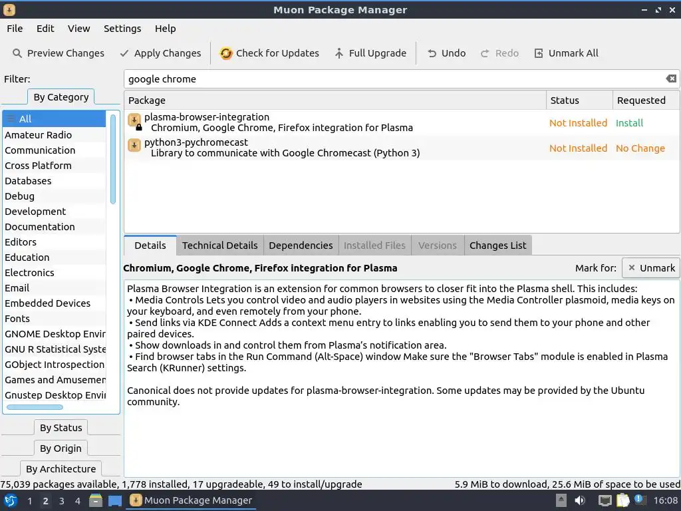Click the clipboard tray icon

622,500
